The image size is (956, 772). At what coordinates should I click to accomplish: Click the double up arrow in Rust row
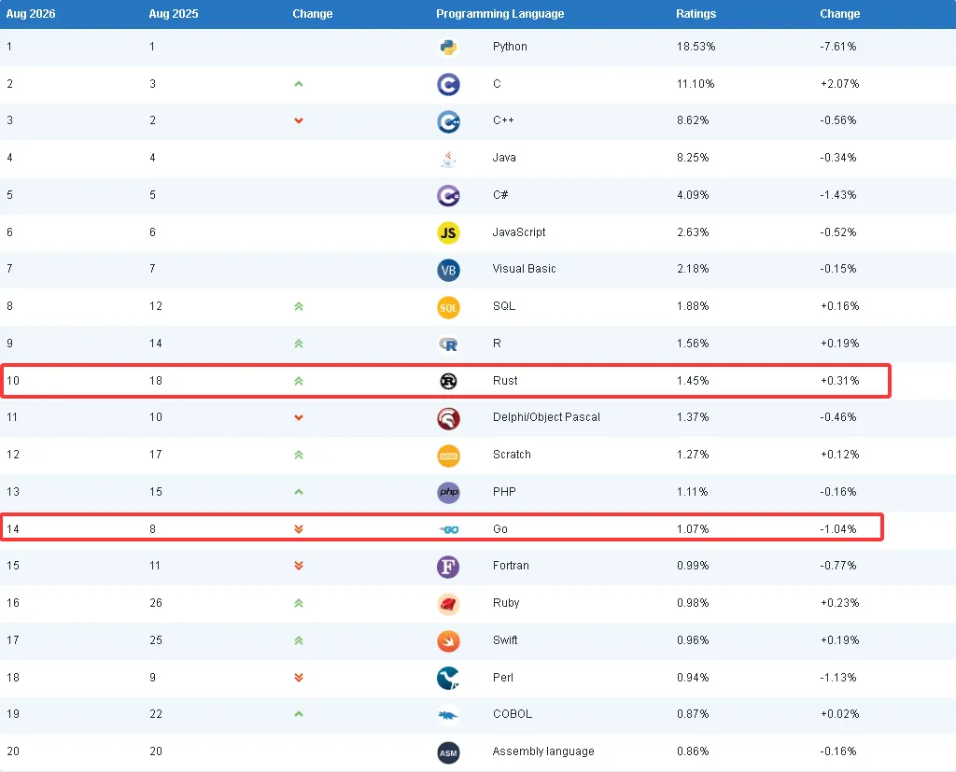point(299,381)
